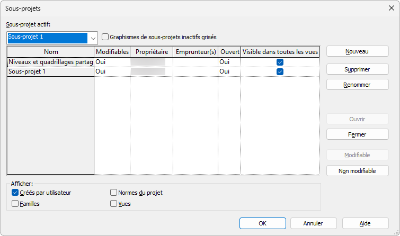Confirm with the OK button
Image resolution: width=400 pixels, height=236 pixels.
point(262,223)
